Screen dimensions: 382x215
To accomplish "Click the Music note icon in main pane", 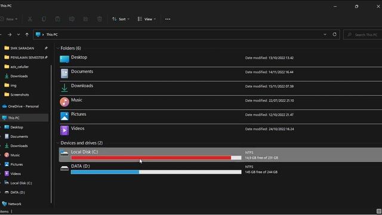I will coord(64,102).
